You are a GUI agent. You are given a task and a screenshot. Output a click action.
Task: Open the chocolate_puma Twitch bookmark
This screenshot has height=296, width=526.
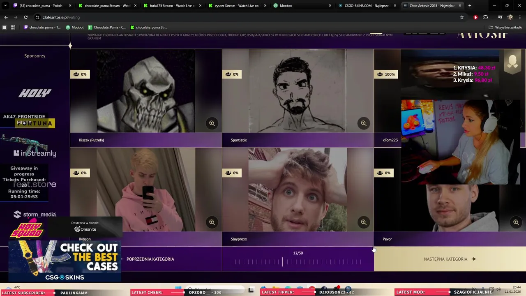tap(42, 28)
